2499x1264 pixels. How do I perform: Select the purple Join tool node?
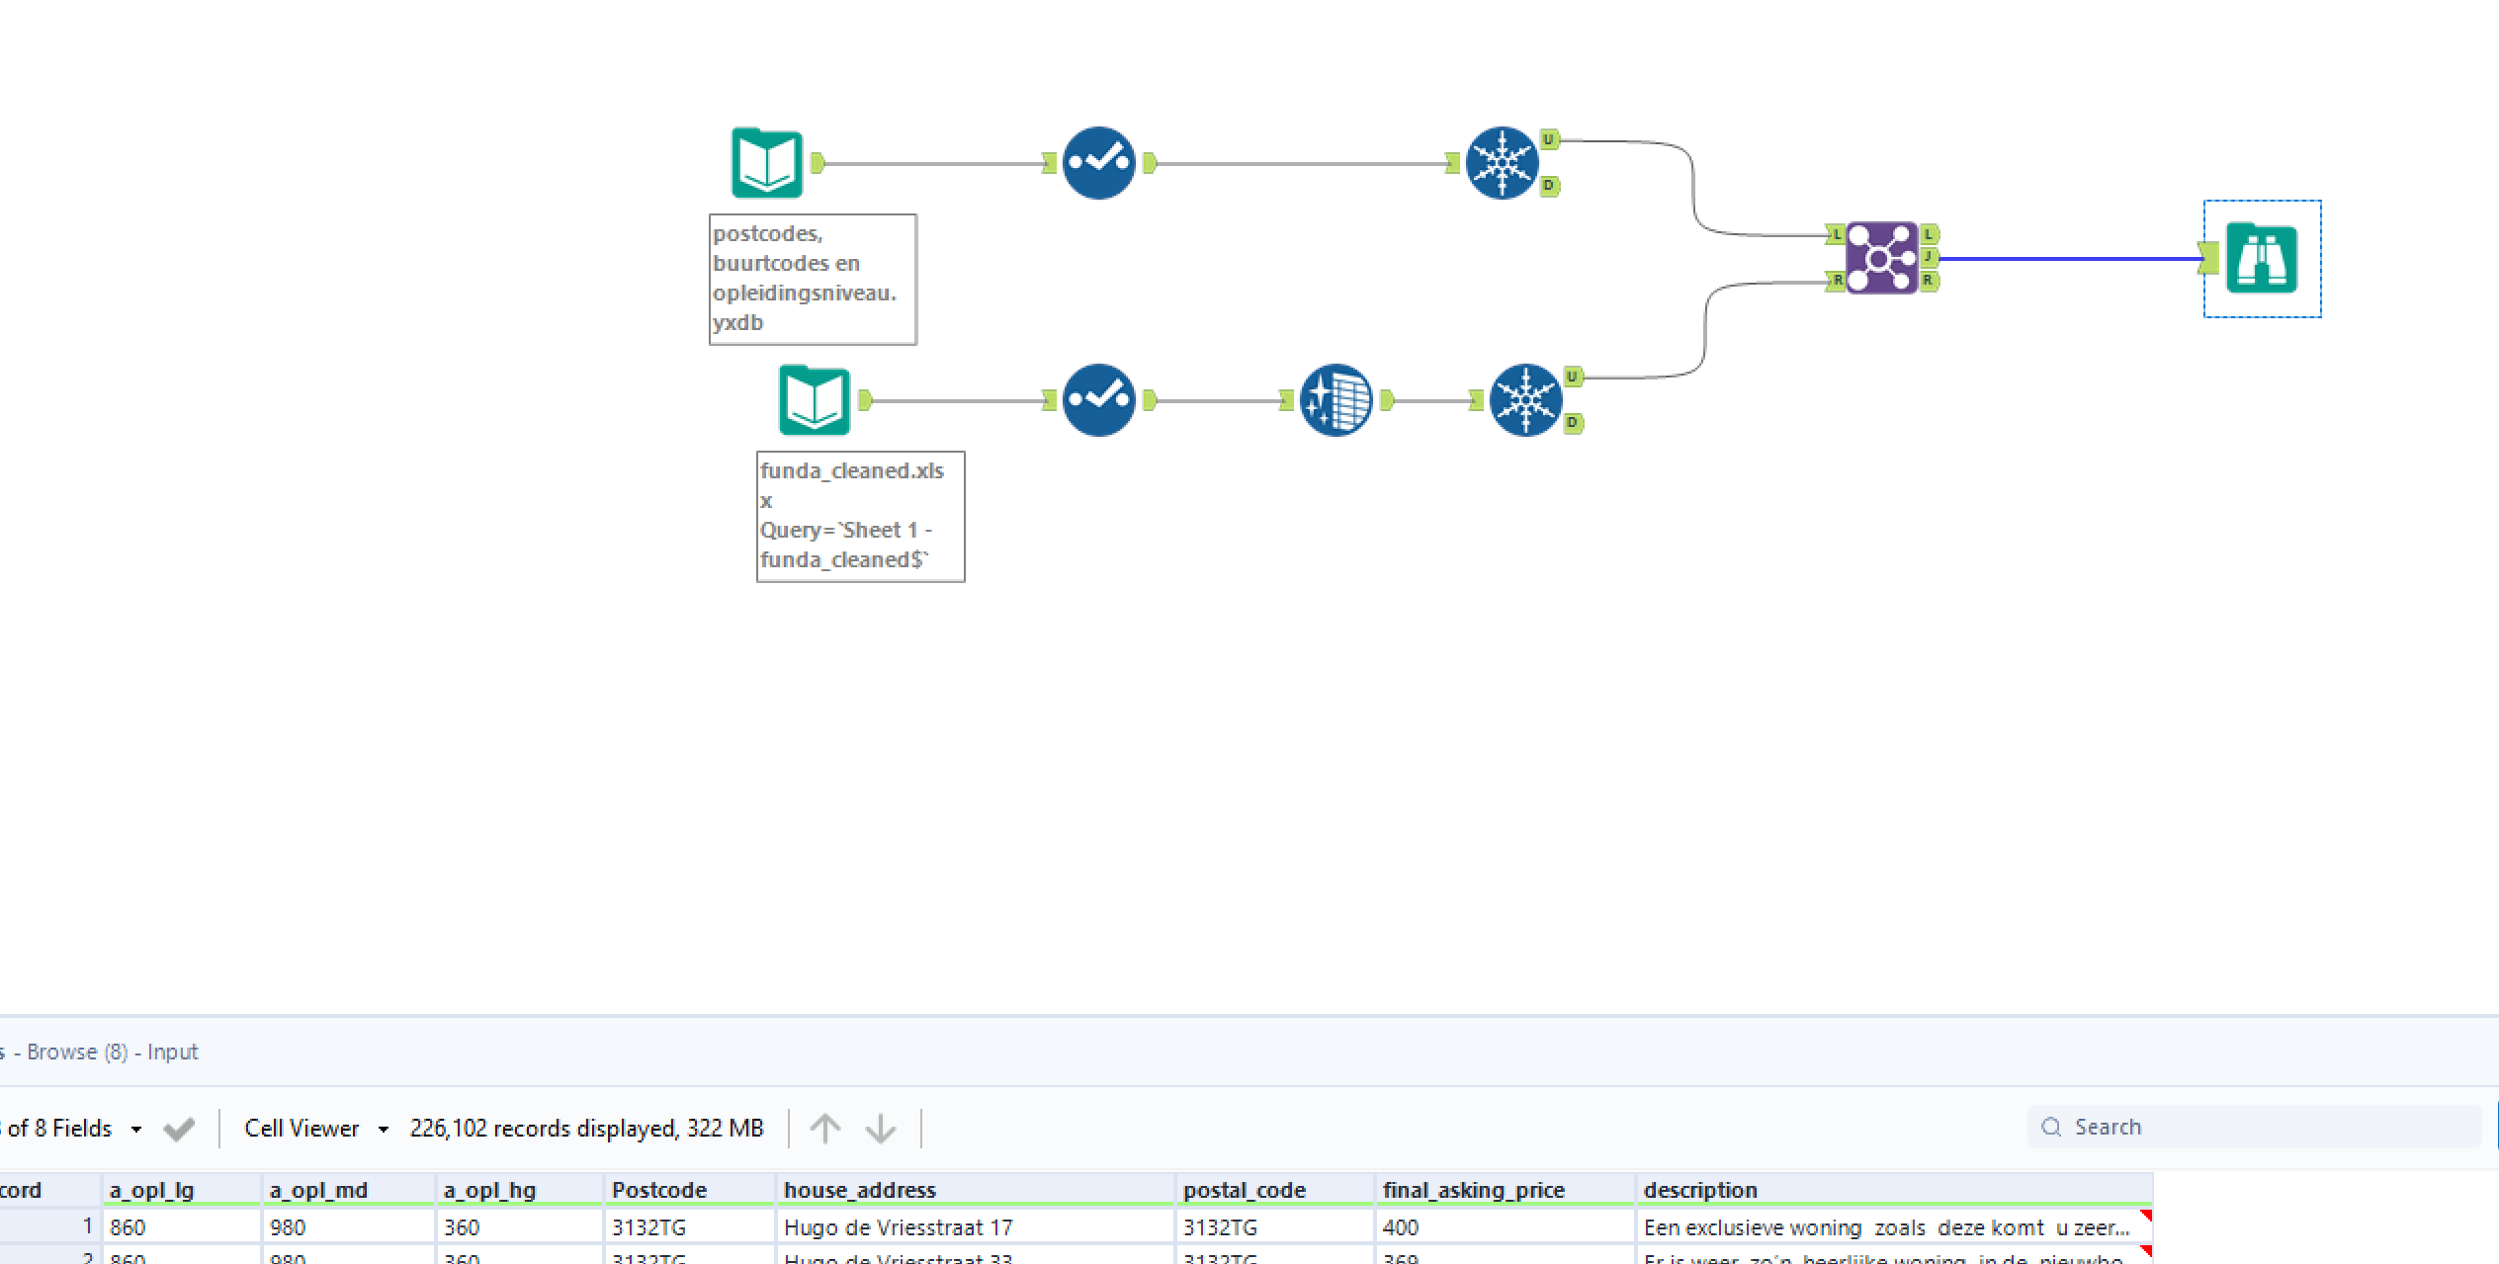(x=1881, y=258)
